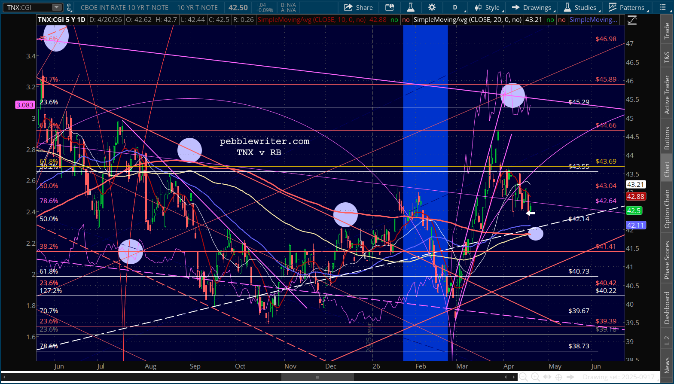
Task: Click the $38.73 price level label
Action: click(x=579, y=346)
